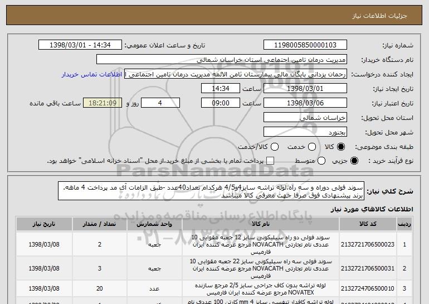
Task: Click the سوند فولی دو راه item name
Action: point(261,244)
